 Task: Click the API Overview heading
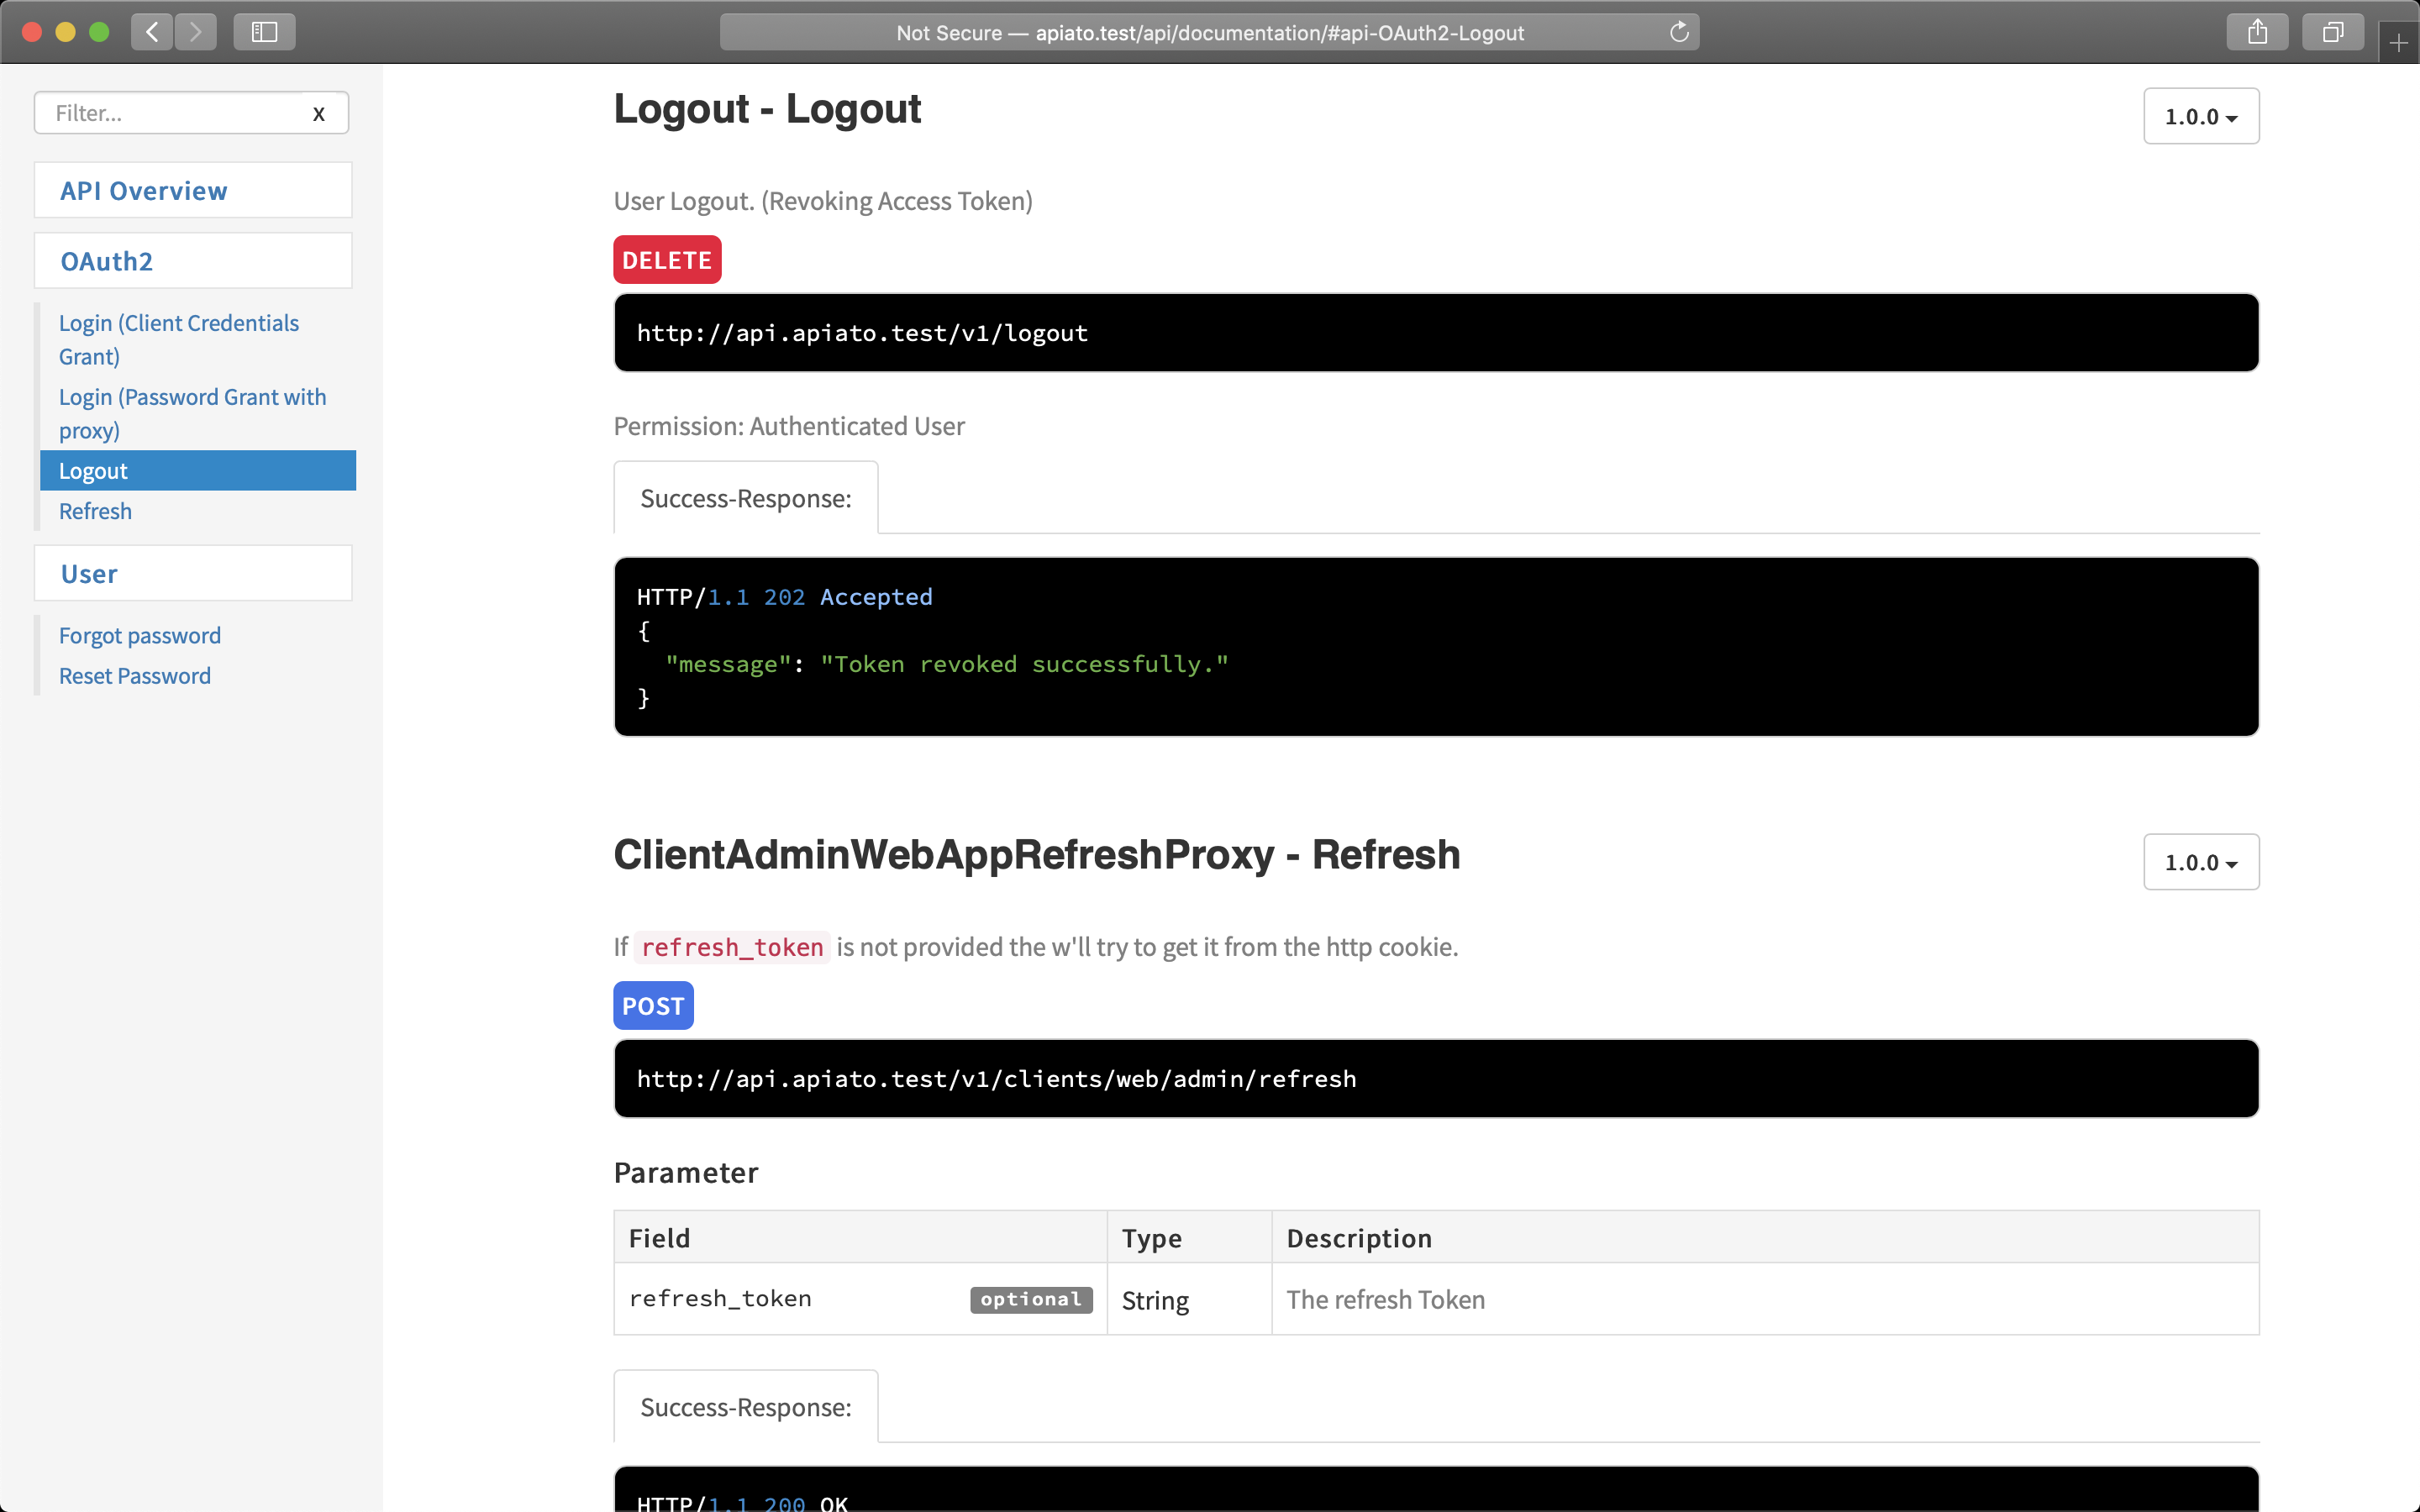point(144,190)
